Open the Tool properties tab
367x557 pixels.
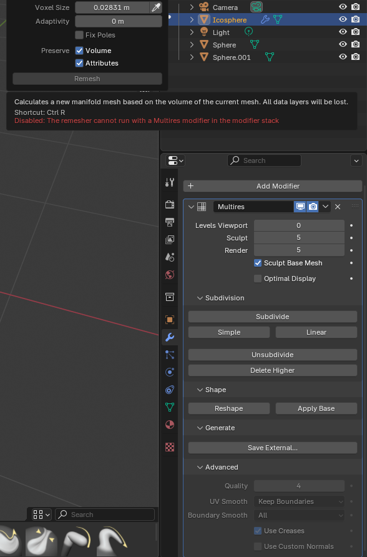pos(170,182)
